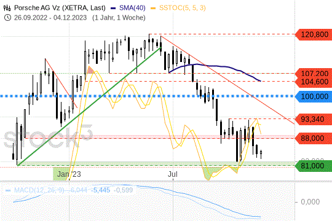Screen dimensions: 332x221
Task: Select the 107,200 red price label
Action: (314, 73)
